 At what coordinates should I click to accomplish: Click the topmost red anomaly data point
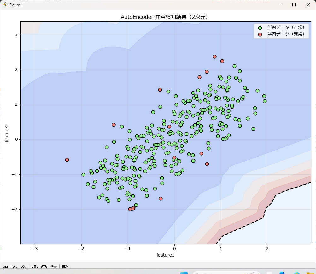pos(214,57)
